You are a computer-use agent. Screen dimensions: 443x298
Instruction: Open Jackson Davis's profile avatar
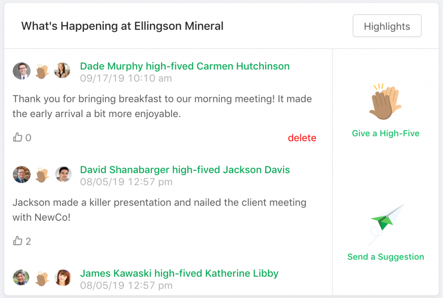point(63,174)
